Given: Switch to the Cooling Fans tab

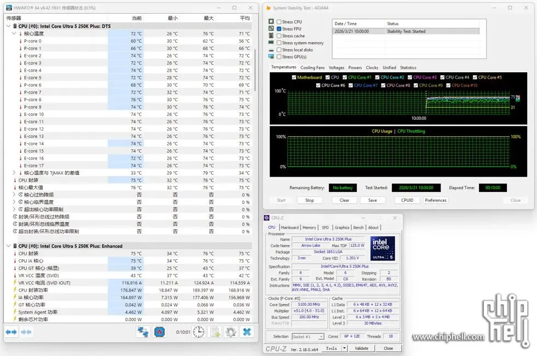Looking at the screenshot, I should point(312,68).
